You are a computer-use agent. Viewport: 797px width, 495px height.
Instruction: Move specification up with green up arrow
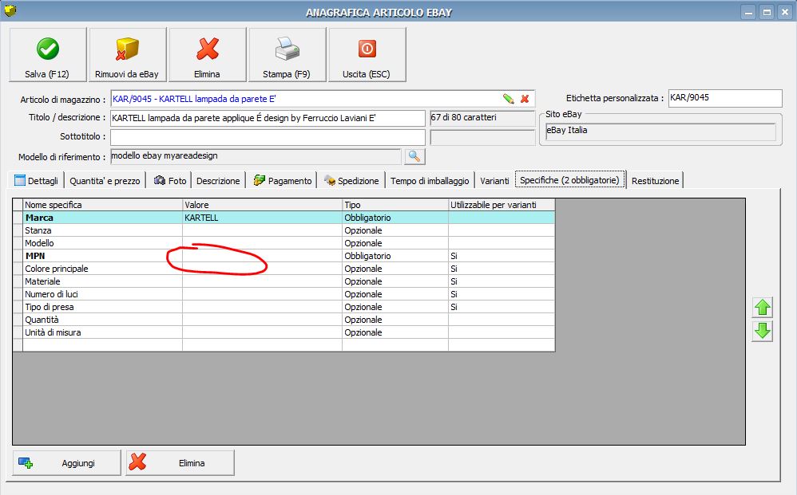coord(763,308)
